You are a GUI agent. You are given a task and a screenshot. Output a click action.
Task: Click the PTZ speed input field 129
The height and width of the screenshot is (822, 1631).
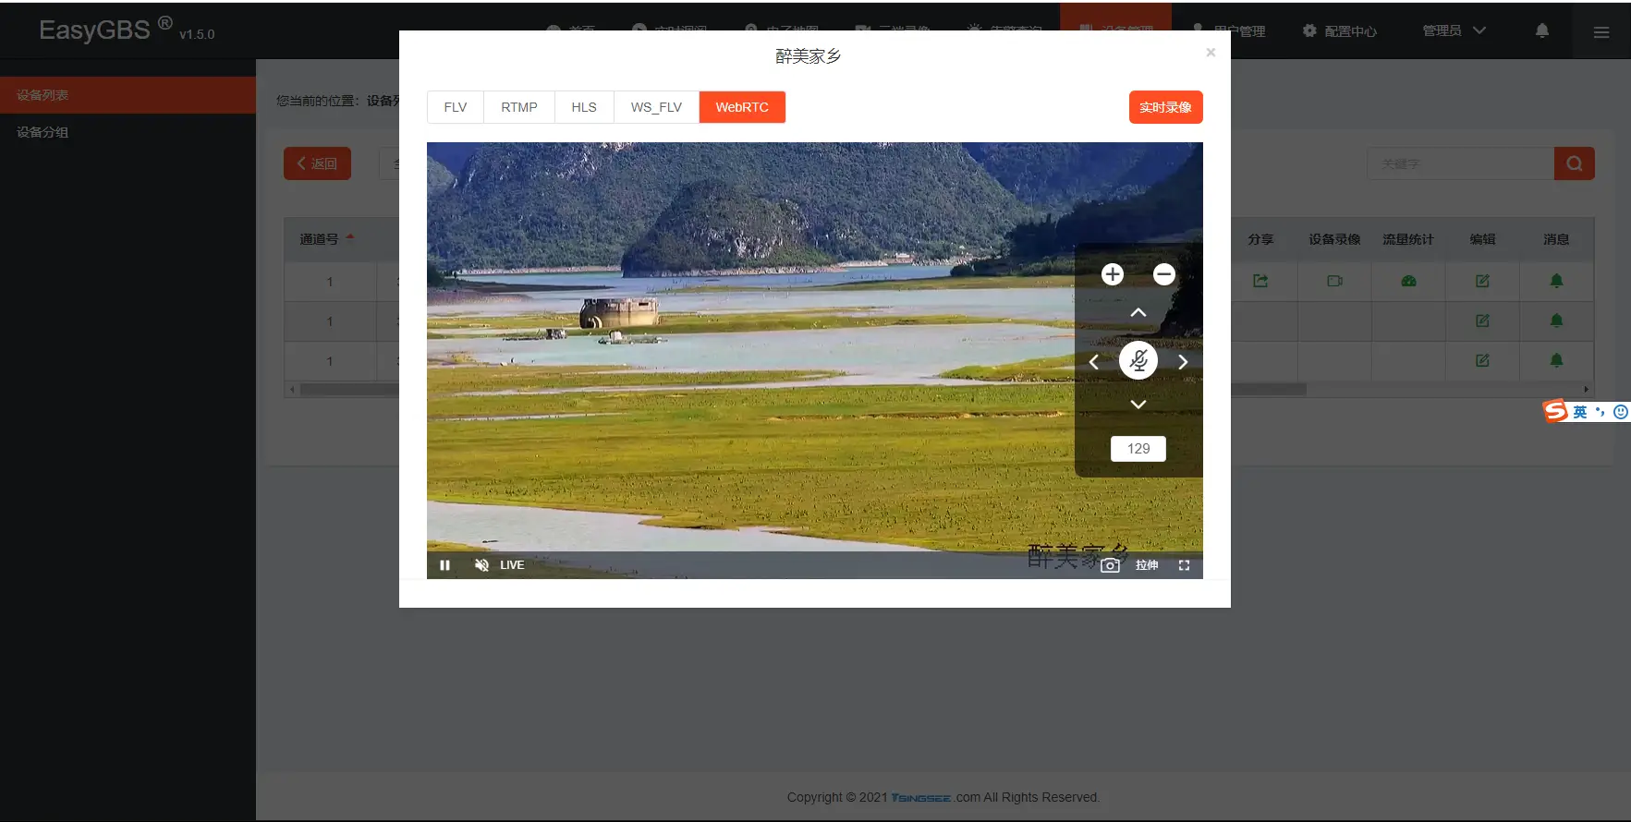1138,449
